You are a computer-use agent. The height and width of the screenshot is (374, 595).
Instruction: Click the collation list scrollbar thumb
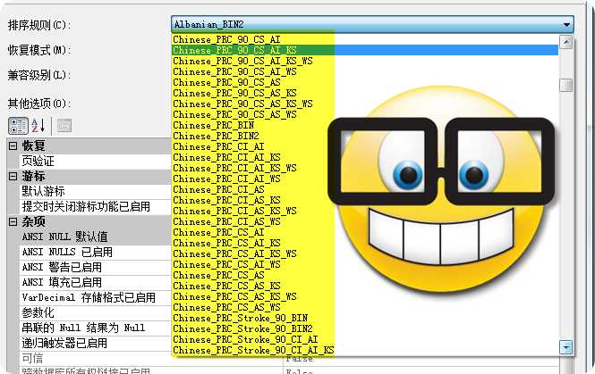[x=565, y=85]
